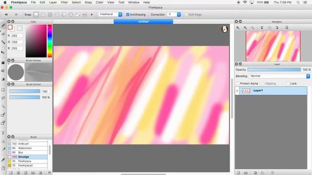Toggle Soft Edge checkbox
Viewport: 312px width, 175px height.
coord(186,15)
